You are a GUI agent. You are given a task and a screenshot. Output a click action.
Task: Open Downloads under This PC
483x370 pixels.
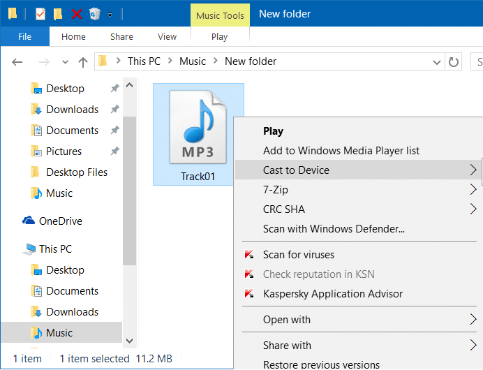pos(72,312)
